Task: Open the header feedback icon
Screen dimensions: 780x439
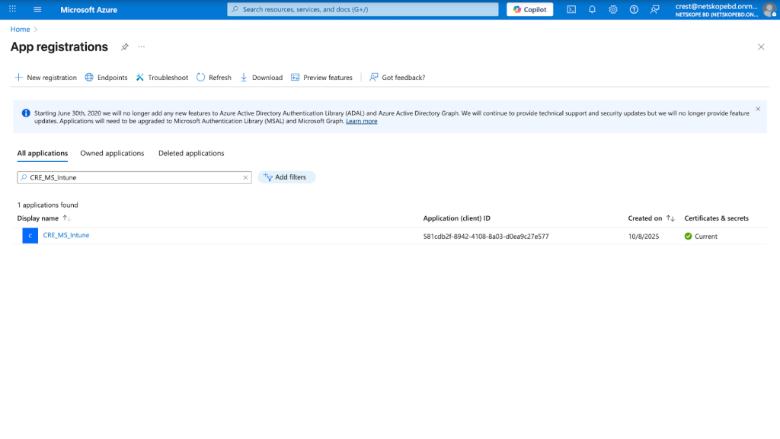Action: pos(654,9)
